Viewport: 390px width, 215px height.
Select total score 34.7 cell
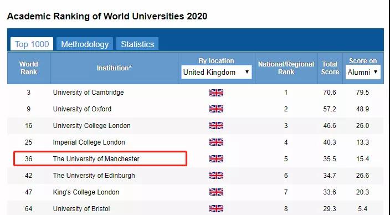330,176
